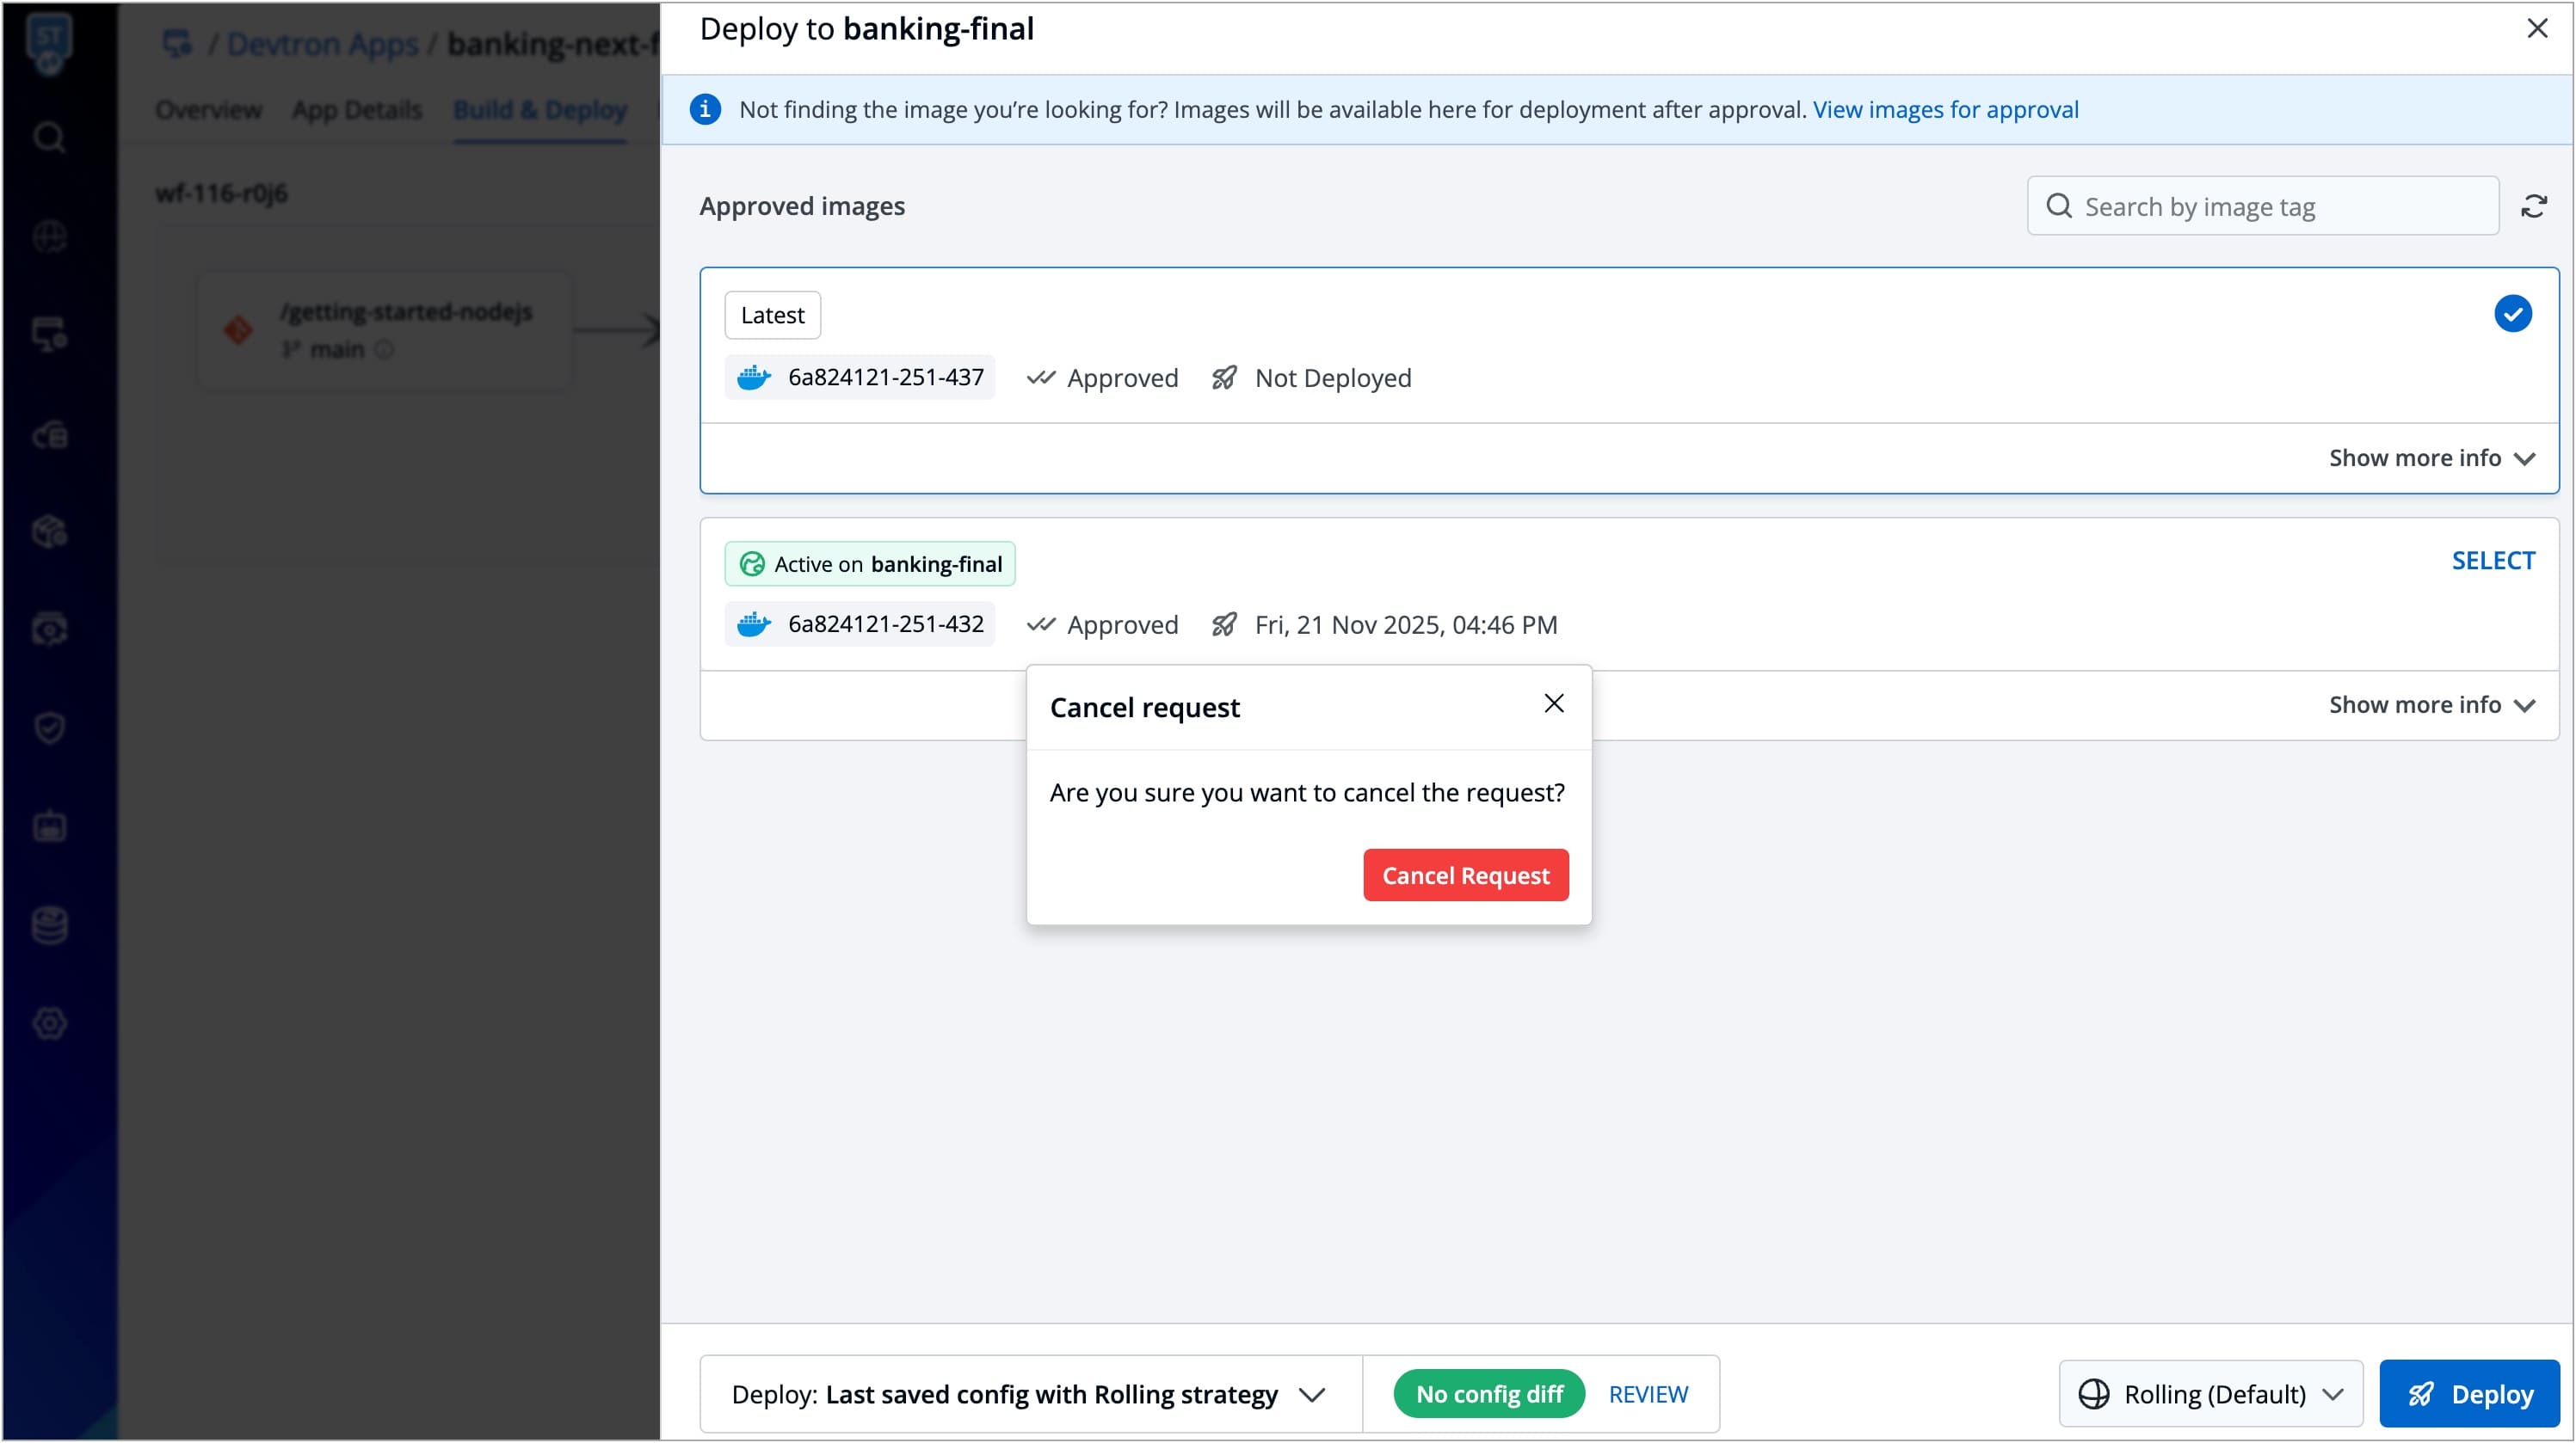Open the Overview tab
This screenshot has width=2576, height=1443.
click(208, 110)
